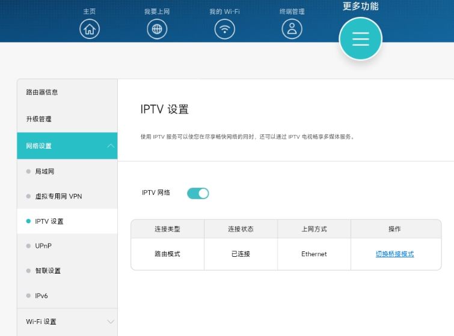
Task: Select 路由器信息 in the sidebar
Action: (x=42, y=92)
